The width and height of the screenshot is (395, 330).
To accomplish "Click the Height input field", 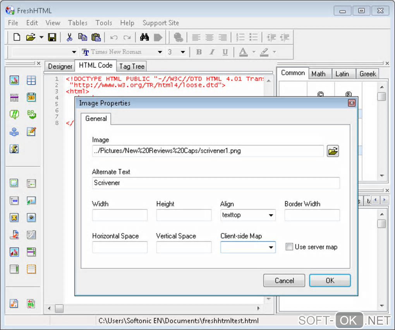I will point(184,215).
